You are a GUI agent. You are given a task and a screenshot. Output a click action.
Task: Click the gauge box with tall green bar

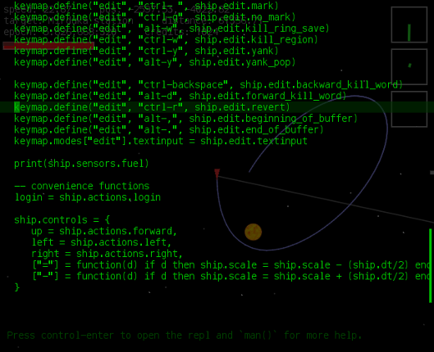(409, 25)
